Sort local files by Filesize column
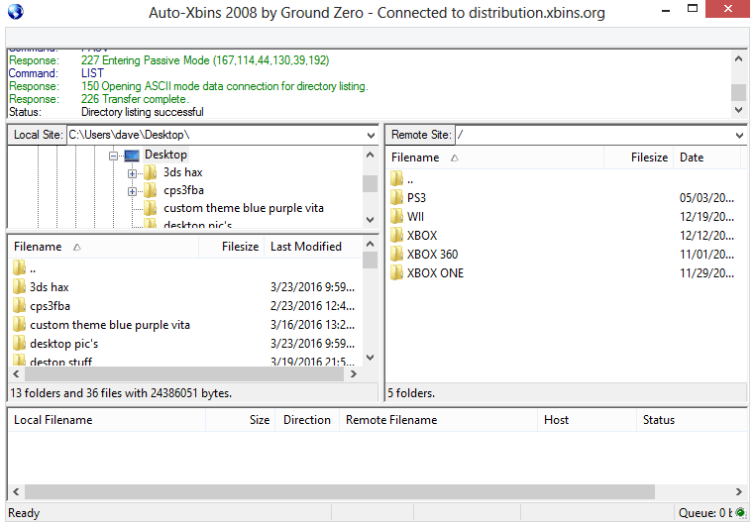755x526 pixels. 232,247
